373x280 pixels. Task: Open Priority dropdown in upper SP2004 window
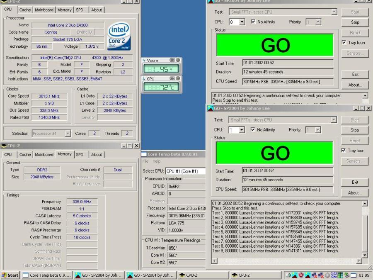(x=318, y=22)
